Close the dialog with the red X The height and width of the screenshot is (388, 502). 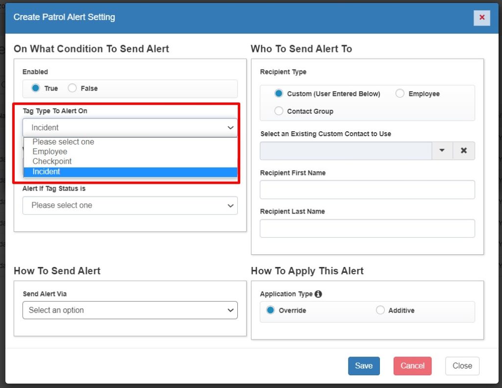click(481, 18)
